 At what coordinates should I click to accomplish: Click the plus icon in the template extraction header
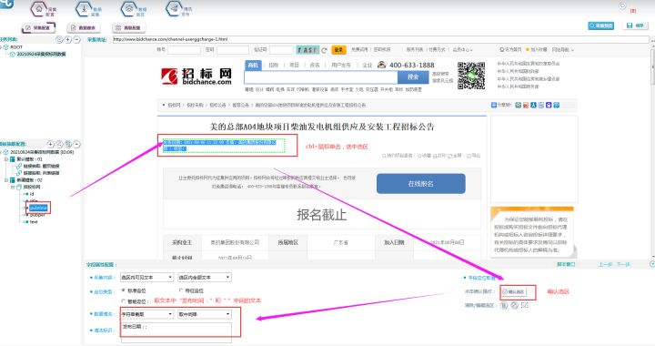point(51,144)
